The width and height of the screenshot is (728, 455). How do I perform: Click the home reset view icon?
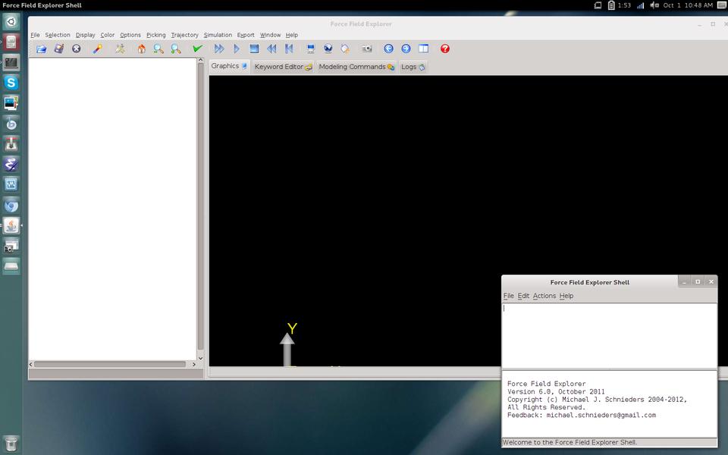141,49
